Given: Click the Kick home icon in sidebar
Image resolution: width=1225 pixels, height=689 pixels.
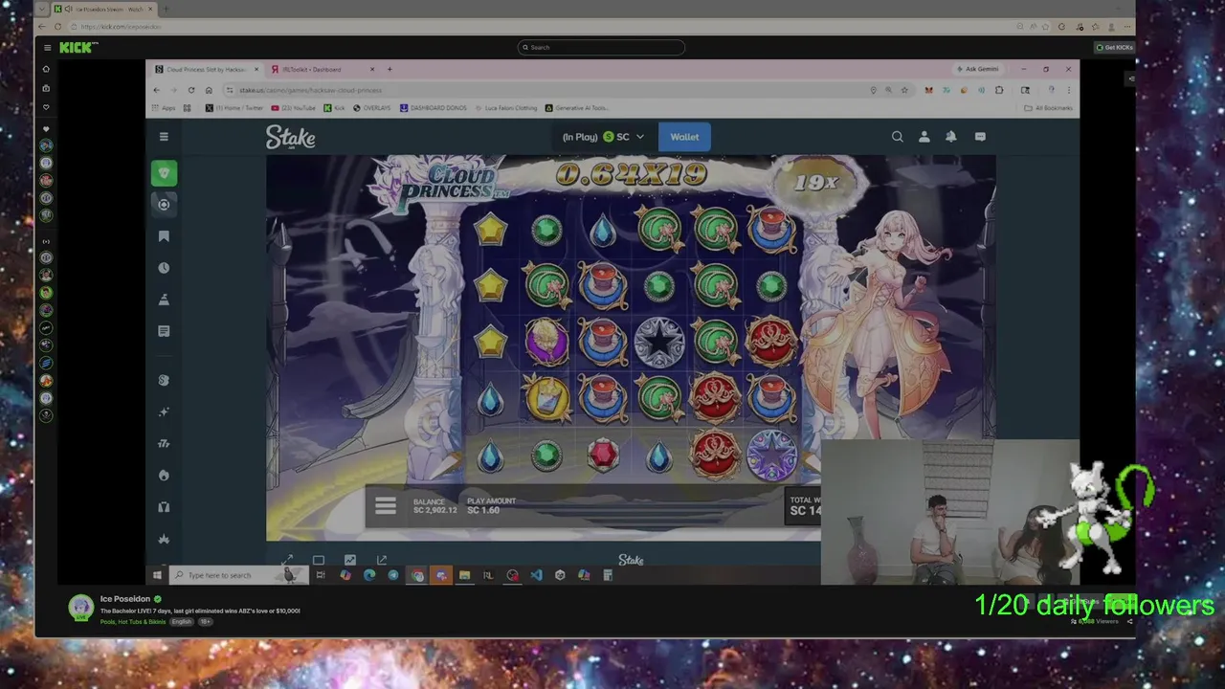Looking at the screenshot, I should coord(46,69).
